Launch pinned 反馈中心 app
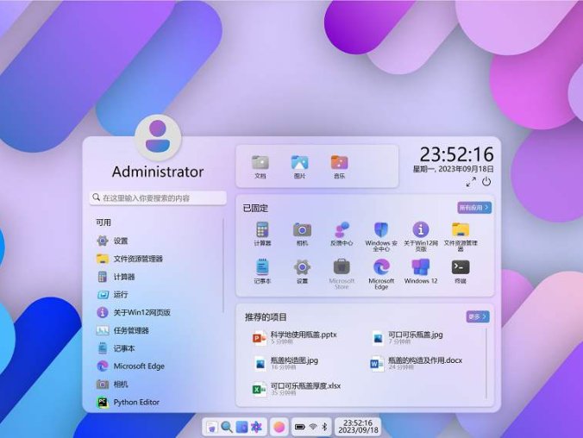The image size is (583, 438). pyautogui.click(x=342, y=234)
